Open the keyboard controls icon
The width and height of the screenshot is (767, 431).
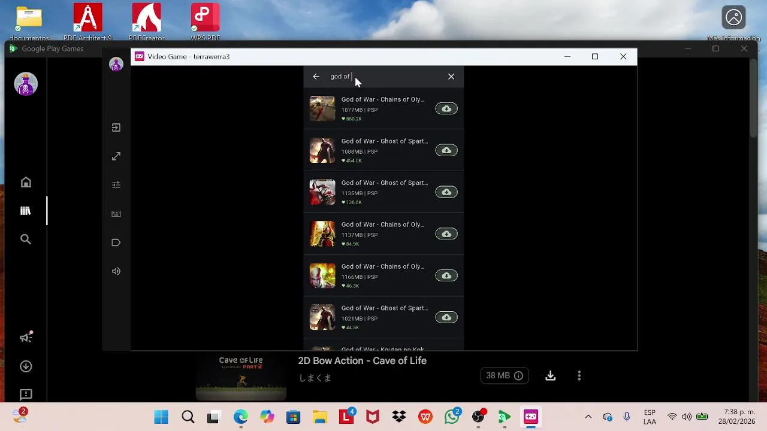(x=116, y=214)
